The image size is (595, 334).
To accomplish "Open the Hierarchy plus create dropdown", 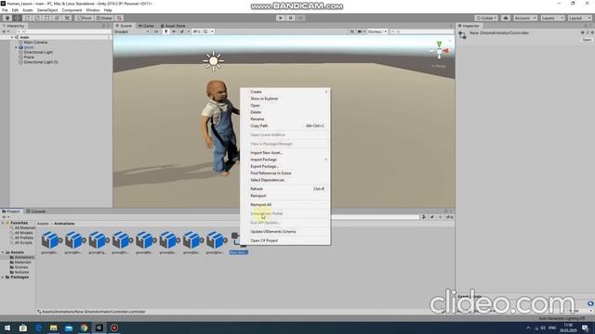I will [6, 32].
